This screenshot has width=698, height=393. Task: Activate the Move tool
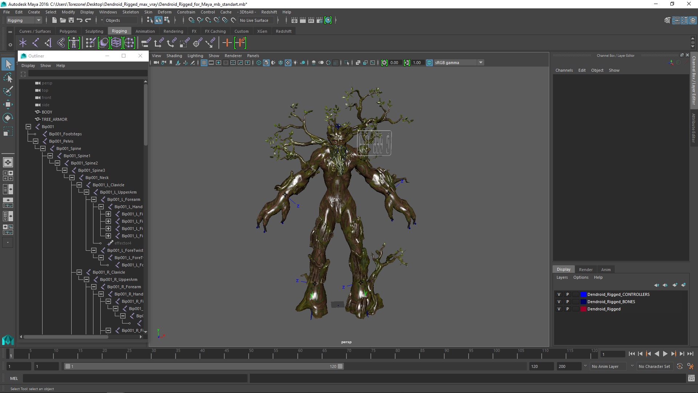pos(8,104)
